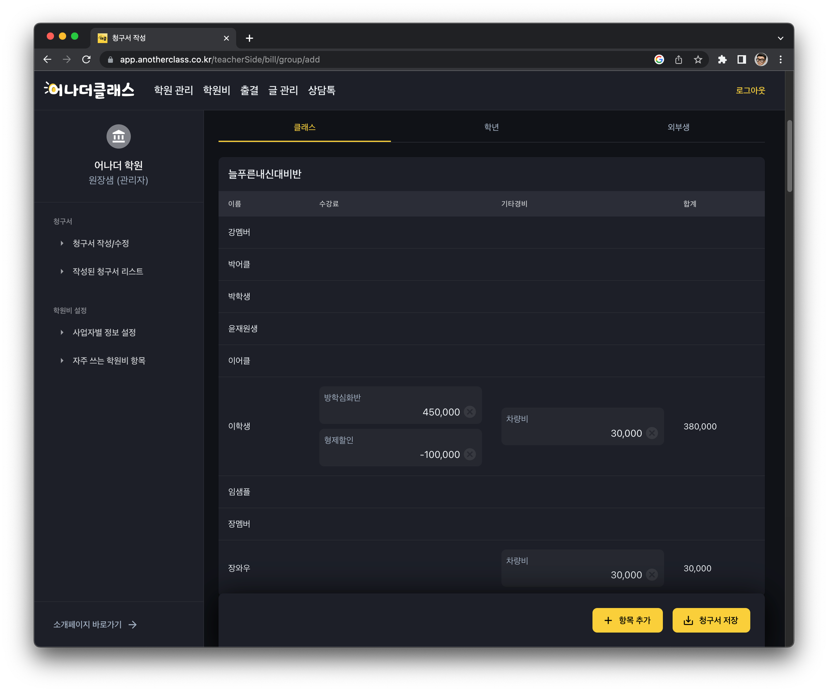Open the tab list dropdown chevron
The width and height of the screenshot is (828, 692).
coord(780,38)
